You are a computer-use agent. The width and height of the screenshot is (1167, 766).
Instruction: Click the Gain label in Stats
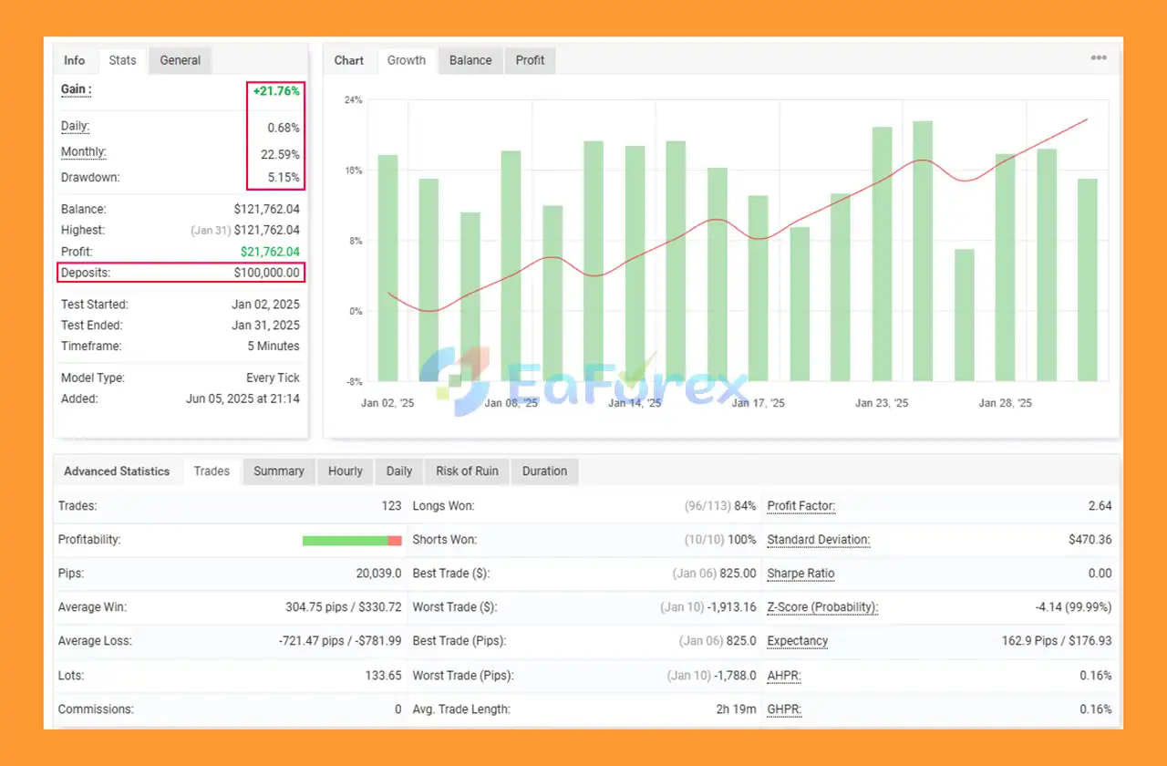tap(76, 89)
